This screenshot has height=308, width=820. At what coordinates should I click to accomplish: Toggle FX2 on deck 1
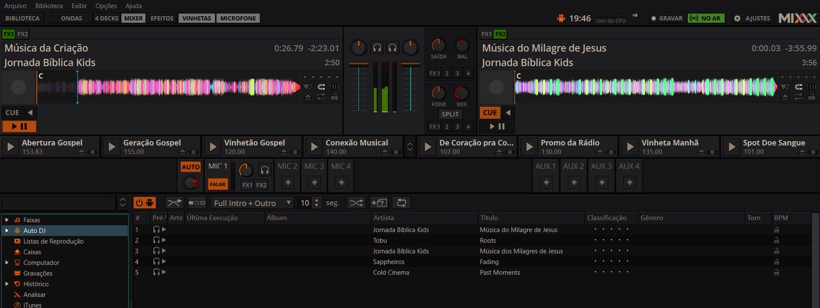(23, 34)
